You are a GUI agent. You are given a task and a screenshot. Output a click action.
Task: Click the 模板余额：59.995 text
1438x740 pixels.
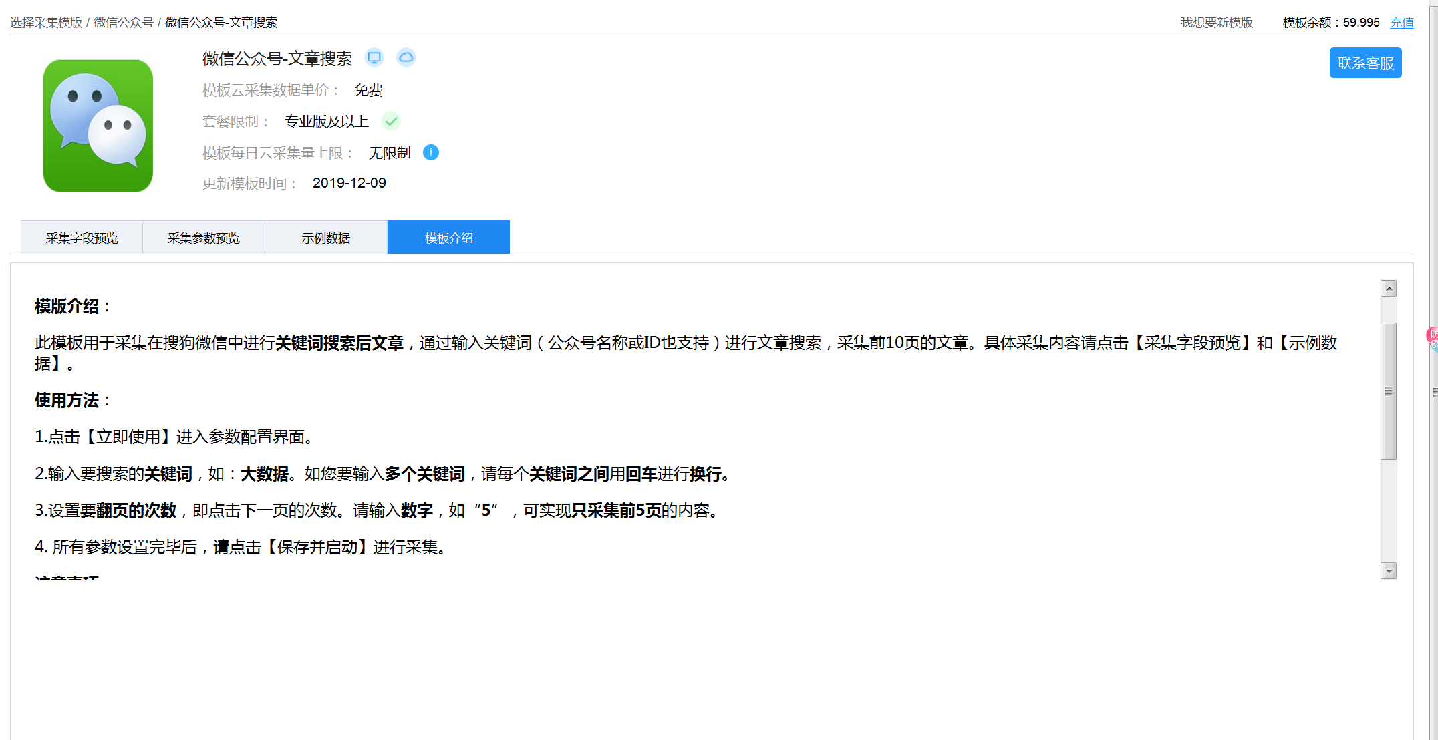pos(1331,23)
